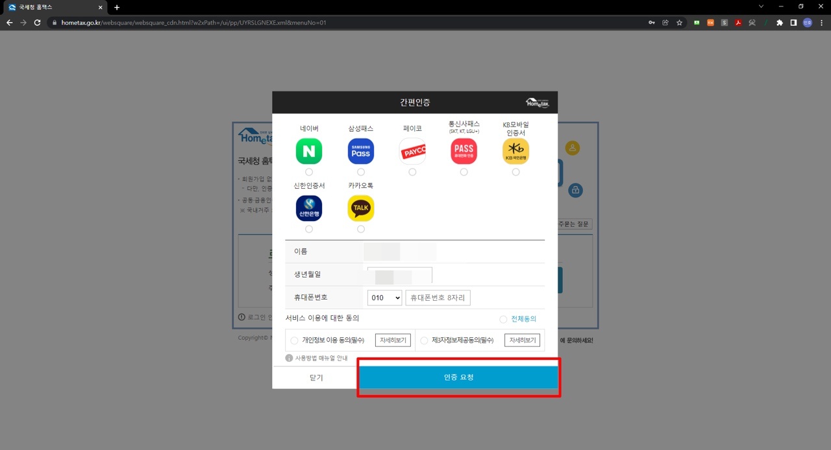Share this page icon in address bar

pos(665,22)
